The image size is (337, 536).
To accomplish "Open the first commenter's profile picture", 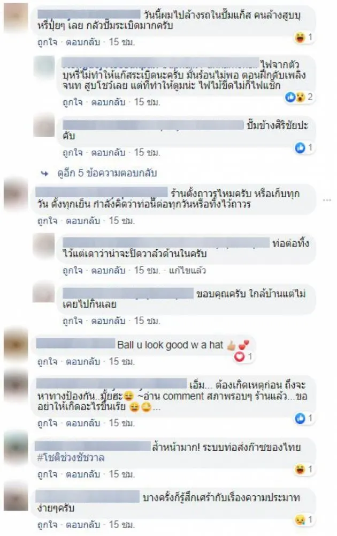I will 16,17.
